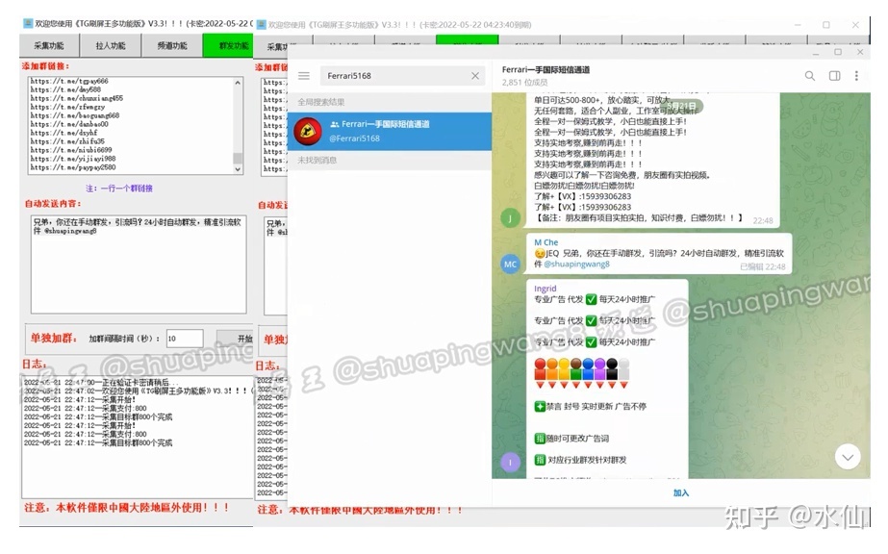888x554 pixels.
Task: Select the green 群发功能 tab in left window
Action: (228, 46)
